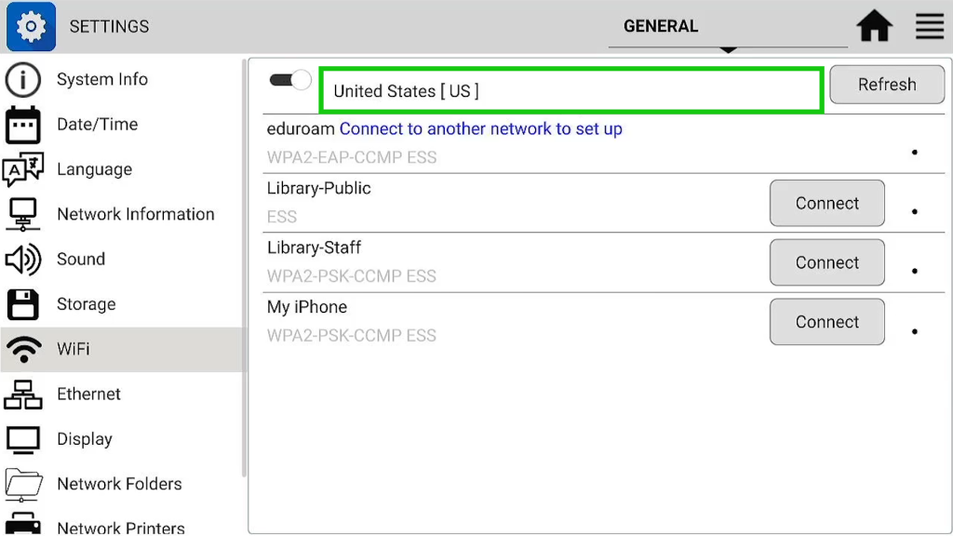Select the Date/Time calendar icon
The width and height of the screenshot is (953, 536).
[x=23, y=126]
